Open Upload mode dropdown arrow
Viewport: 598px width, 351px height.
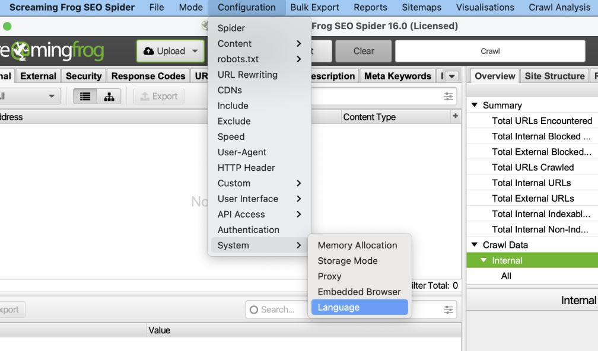(x=195, y=51)
